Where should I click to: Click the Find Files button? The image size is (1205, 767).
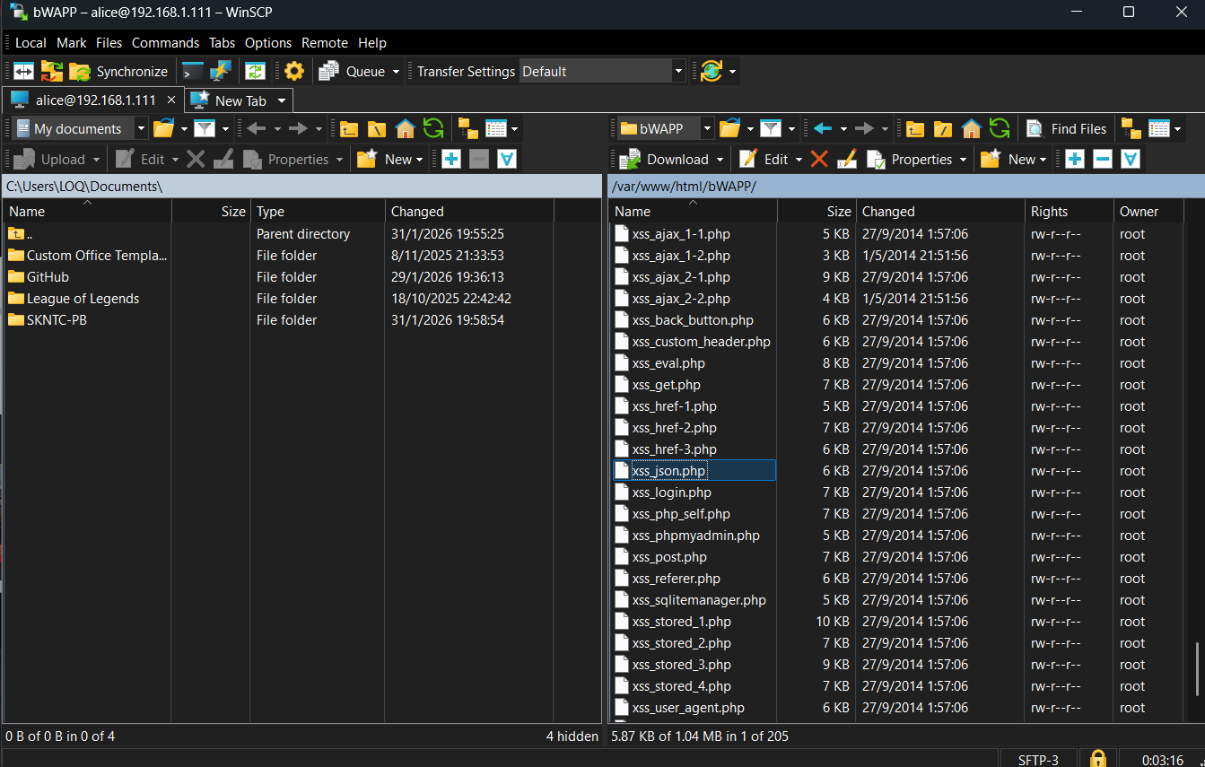coord(1068,129)
